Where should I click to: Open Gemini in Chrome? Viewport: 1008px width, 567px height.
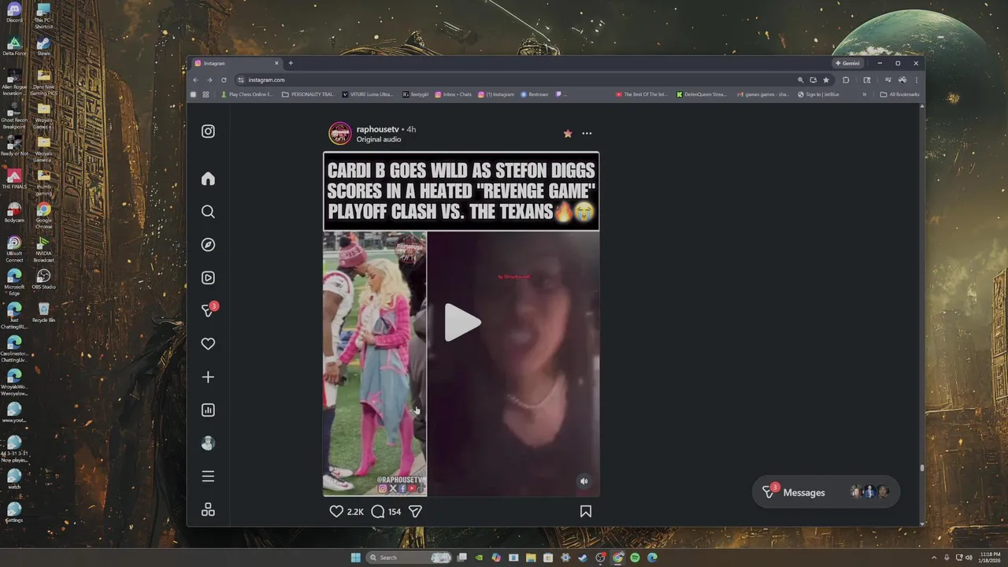point(848,63)
